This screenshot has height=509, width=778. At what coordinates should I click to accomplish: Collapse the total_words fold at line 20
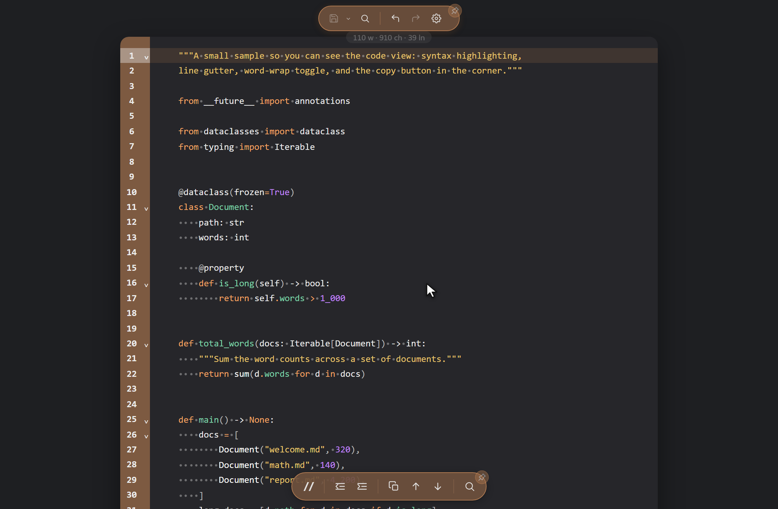point(146,345)
